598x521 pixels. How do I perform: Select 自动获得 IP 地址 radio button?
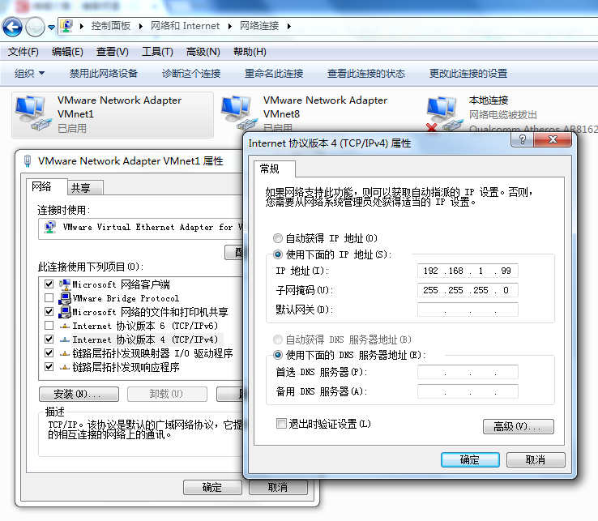pyautogui.click(x=278, y=238)
